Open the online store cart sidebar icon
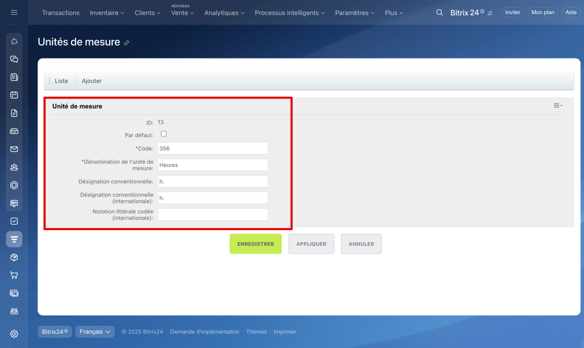The image size is (584, 348). click(14, 275)
